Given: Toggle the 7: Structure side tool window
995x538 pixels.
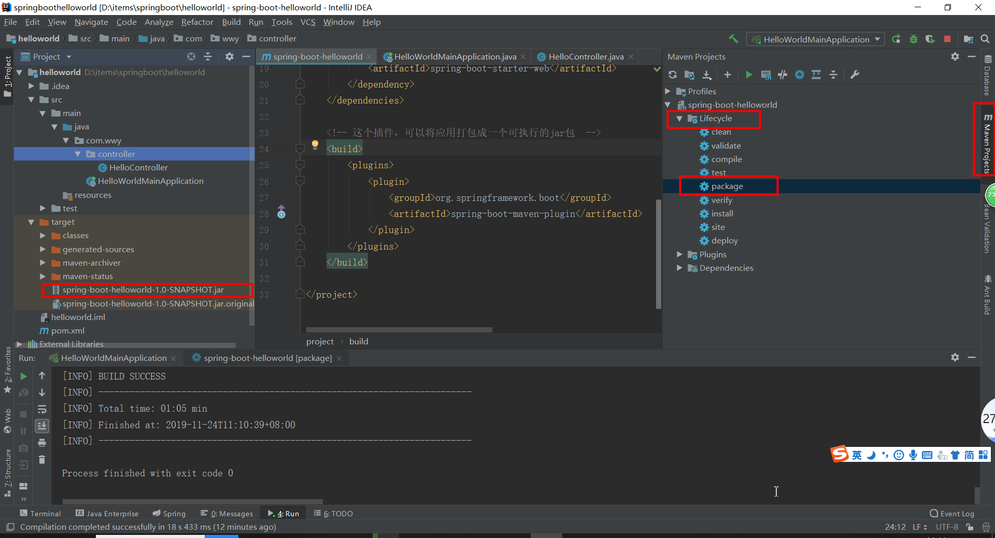Looking at the screenshot, I should [x=7, y=472].
